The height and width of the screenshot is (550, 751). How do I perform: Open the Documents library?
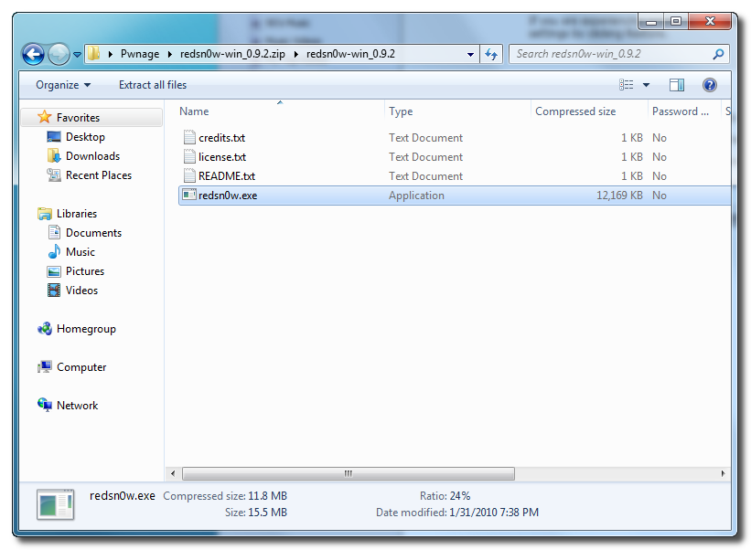(x=94, y=233)
